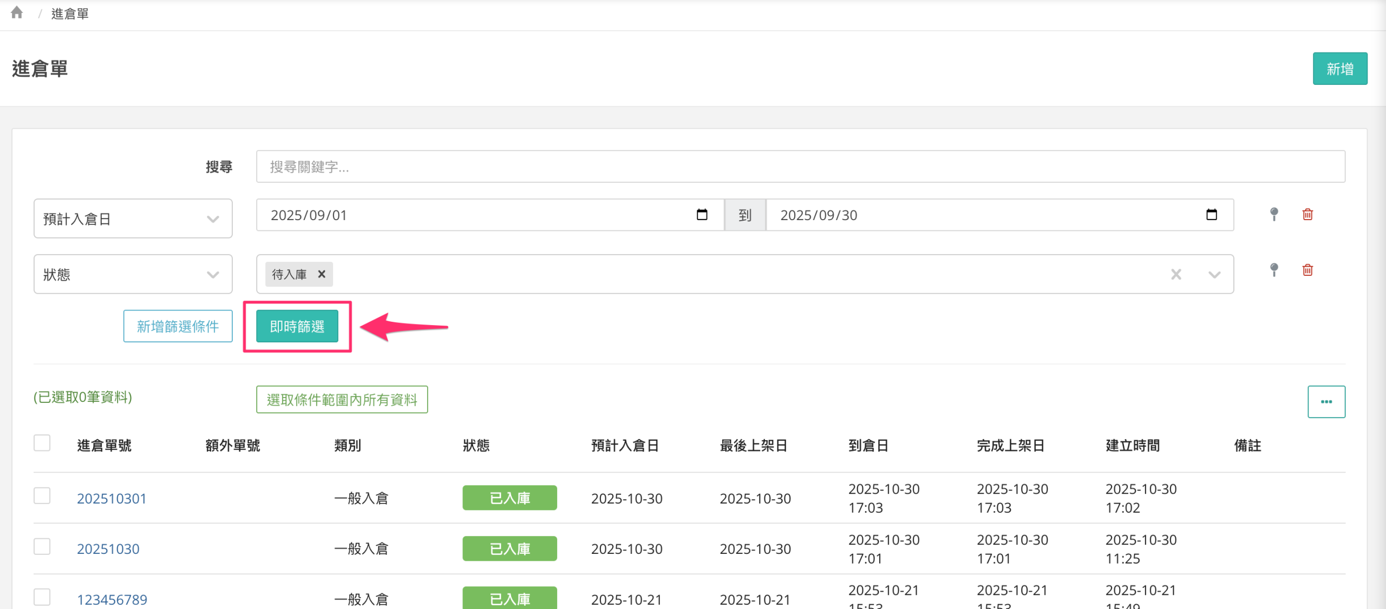This screenshot has height=609, width=1386.
Task: Toggle the select-all checkbox in table header
Action: pos(42,443)
